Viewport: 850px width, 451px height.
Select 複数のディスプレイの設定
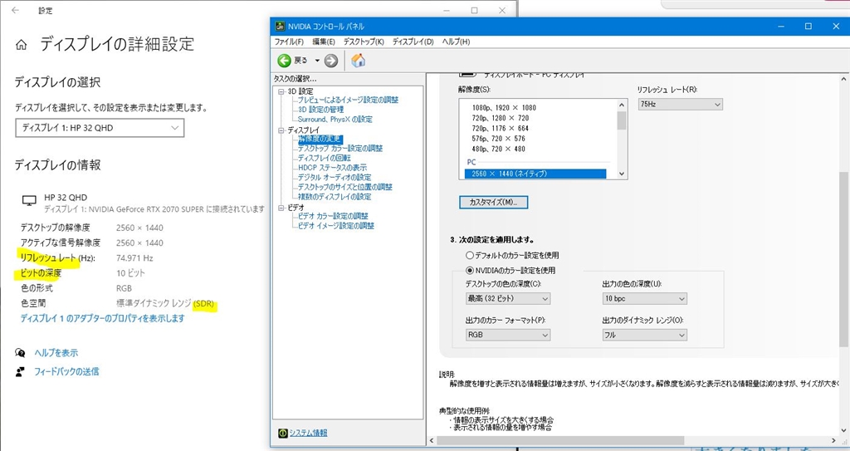click(x=334, y=197)
